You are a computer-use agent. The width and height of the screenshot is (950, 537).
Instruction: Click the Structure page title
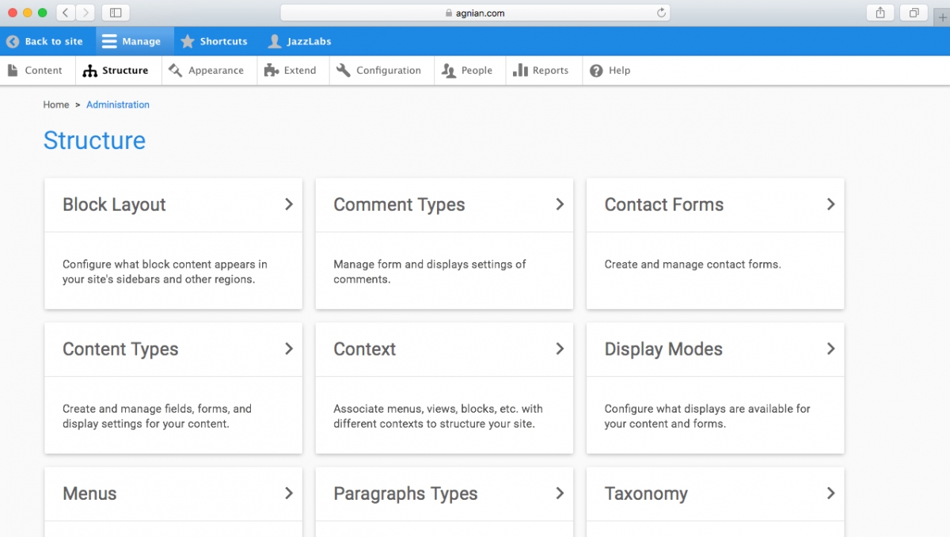(94, 140)
